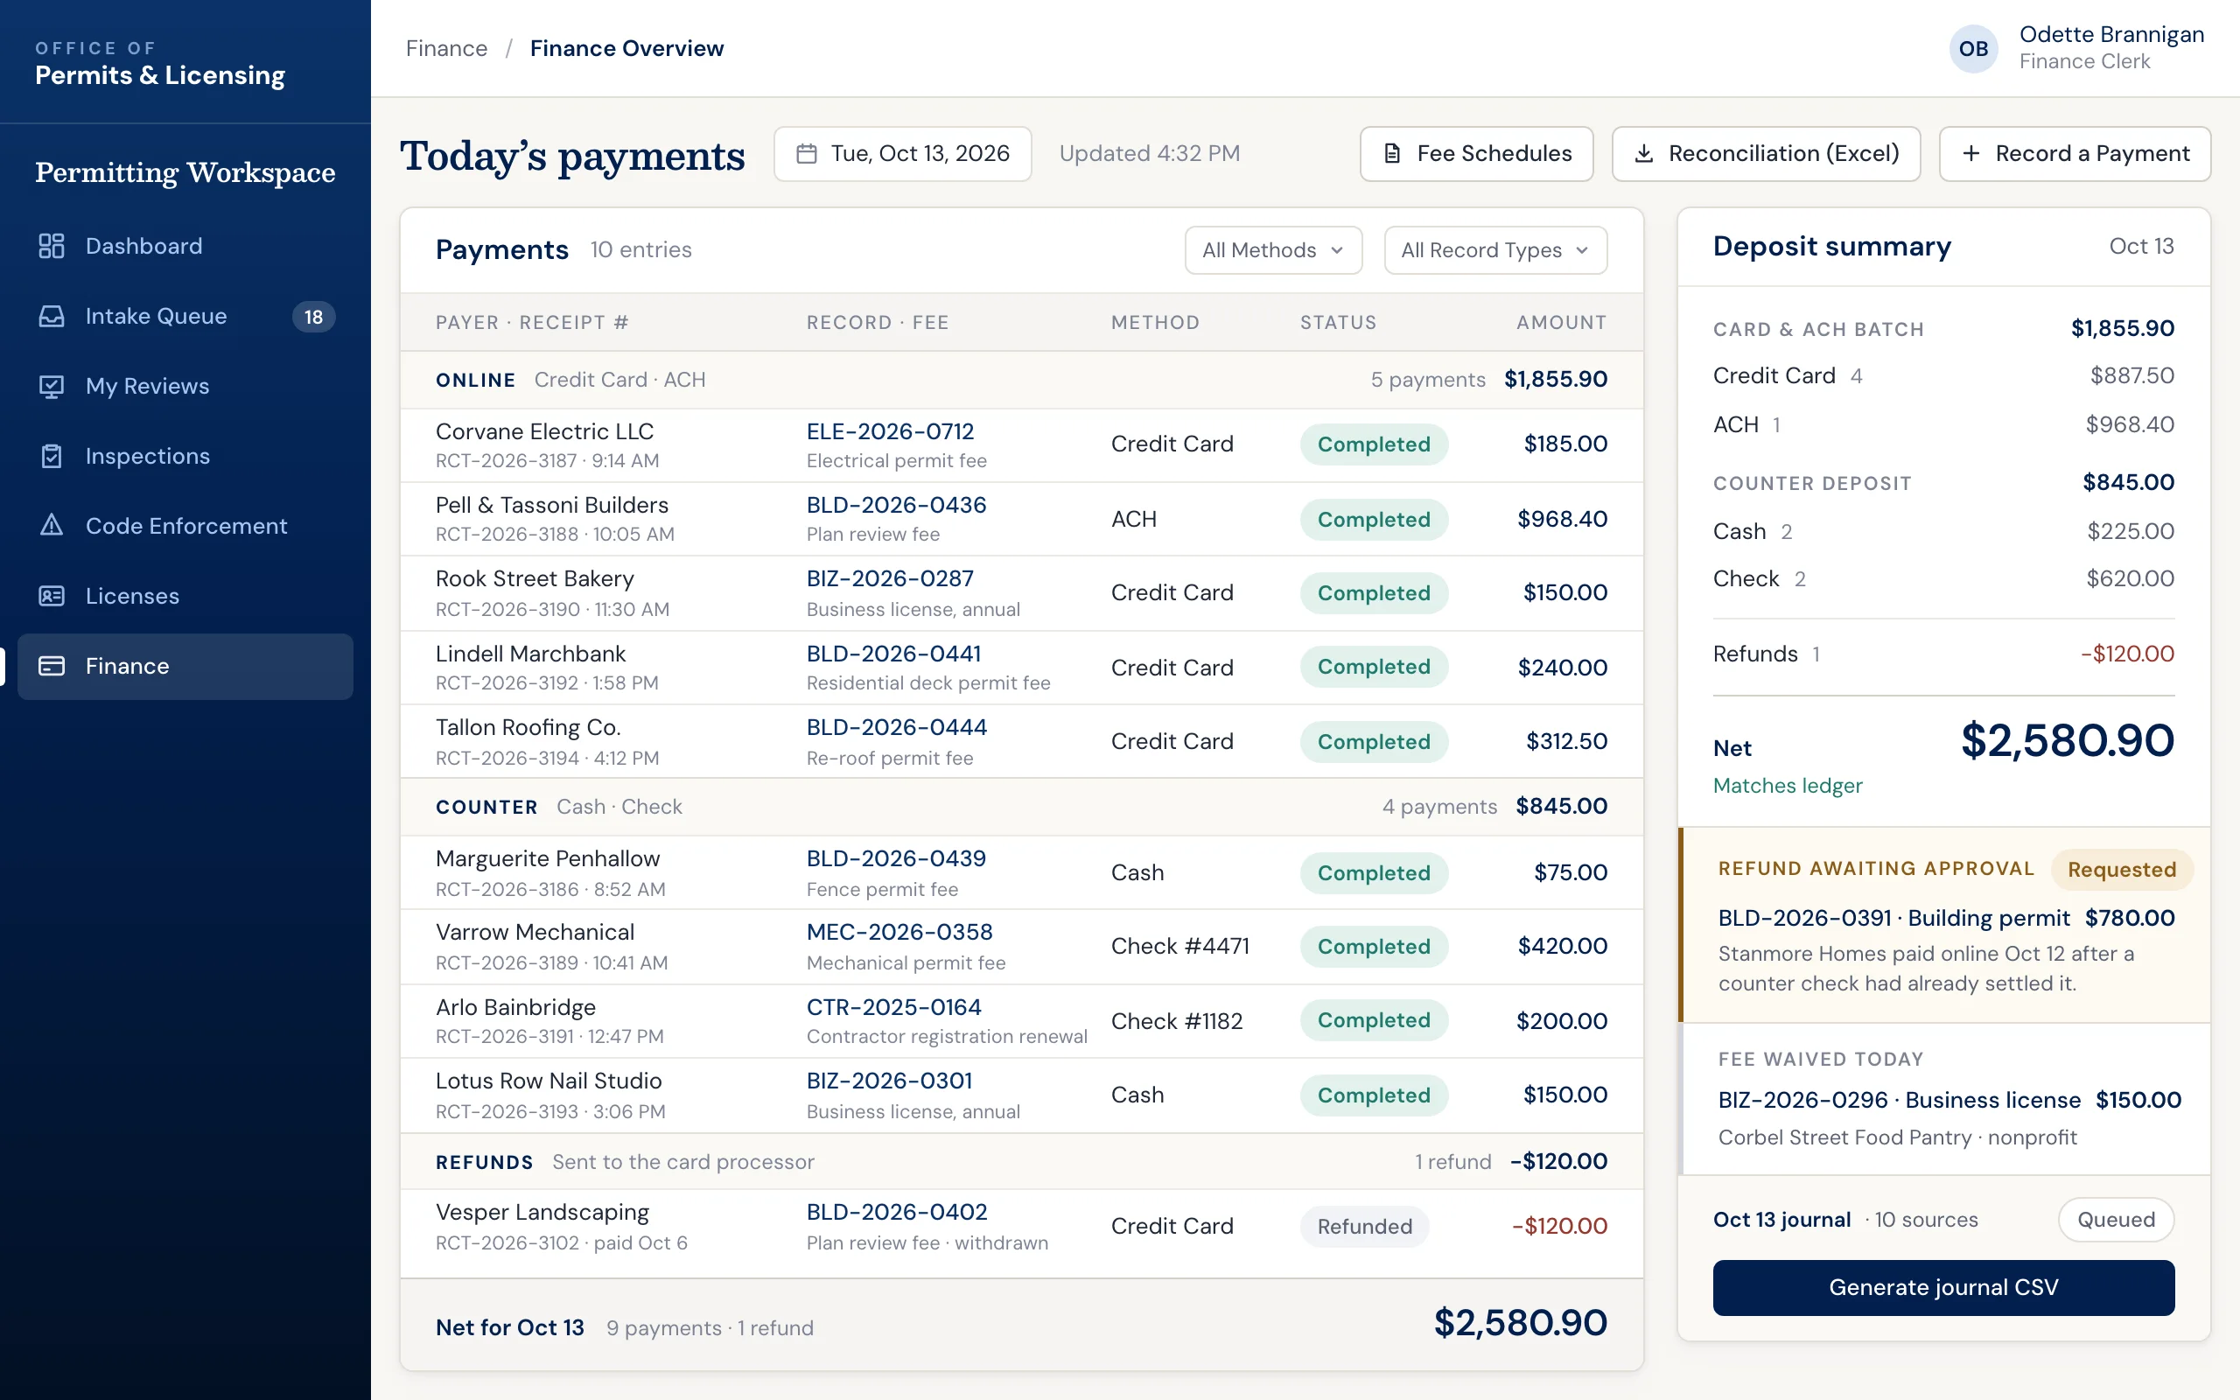Click Completed status for Varrow Mechanical

pos(1374,946)
